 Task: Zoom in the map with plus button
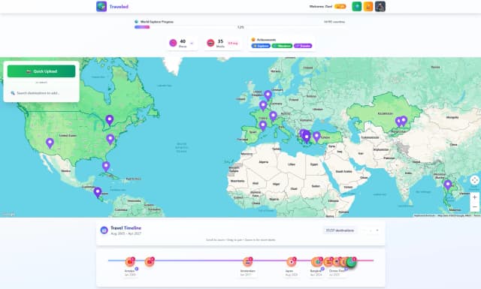(x=474, y=197)
